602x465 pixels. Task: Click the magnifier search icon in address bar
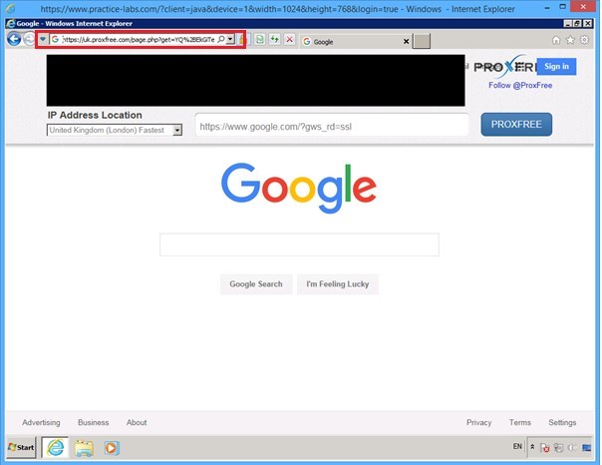pos(221,39)
